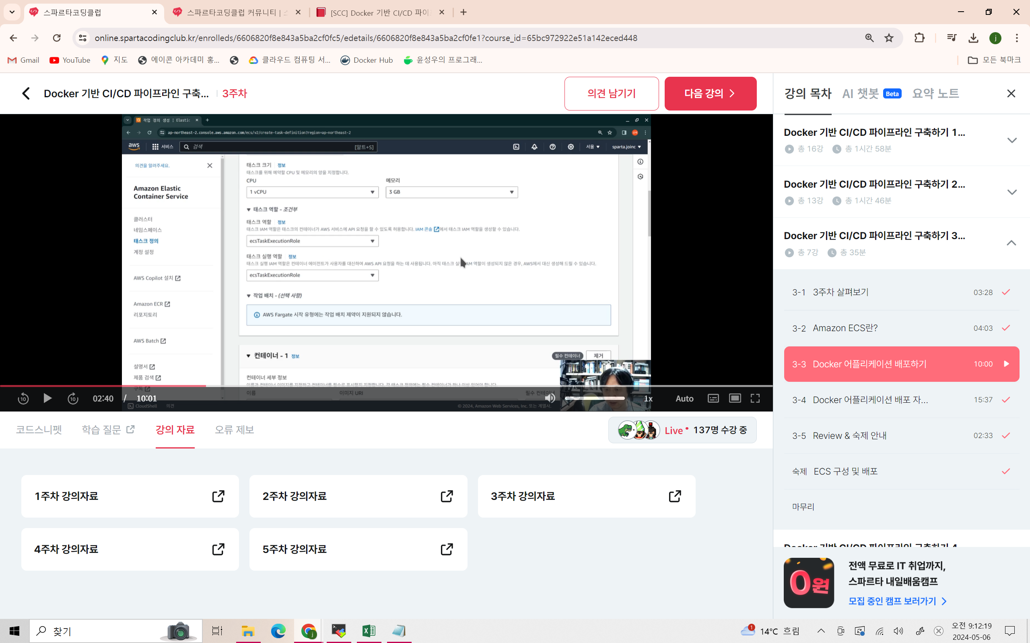Open the 마무리 item in lecture list
The image size is (1030, 643).
[x=902, y=507]
